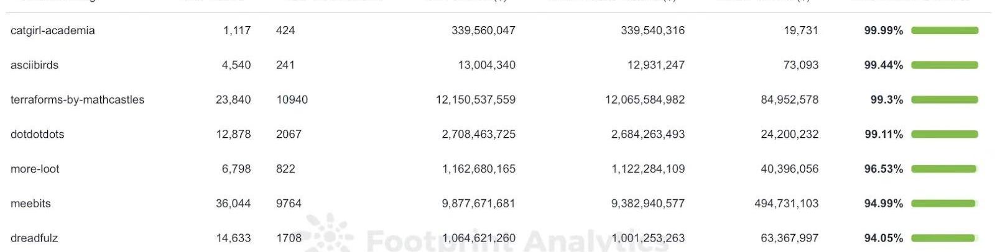995x252 pixels.
Task: Select the 494,731,103 cell in meebits row
Action: point(786,204)
